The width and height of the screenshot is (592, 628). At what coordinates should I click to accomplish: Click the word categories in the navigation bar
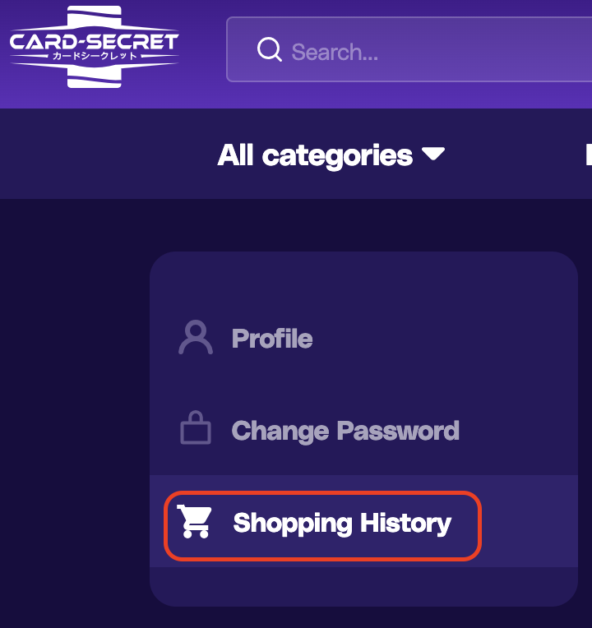(337, 156)
